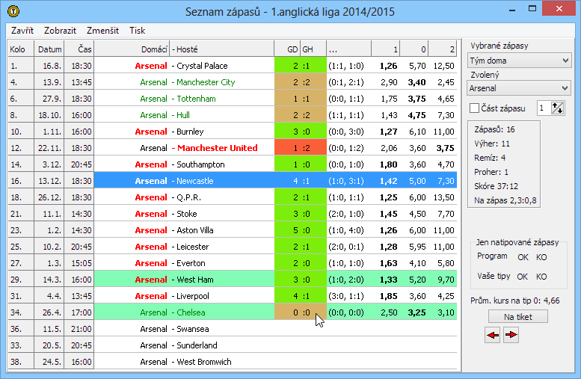The width and height of the screenshot is (581, 379).
Task: Select the Arsenal - Q.P.R. match
Action: (233, 197)
